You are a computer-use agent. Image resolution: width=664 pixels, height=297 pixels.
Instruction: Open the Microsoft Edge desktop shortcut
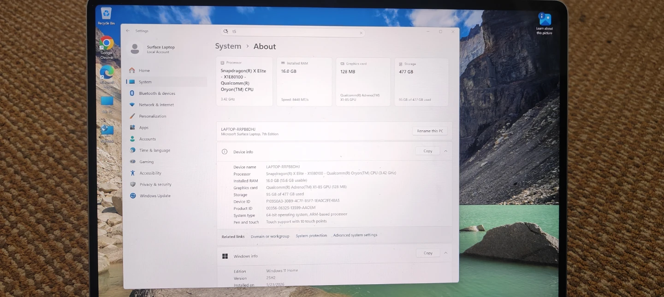pos(107,76)
